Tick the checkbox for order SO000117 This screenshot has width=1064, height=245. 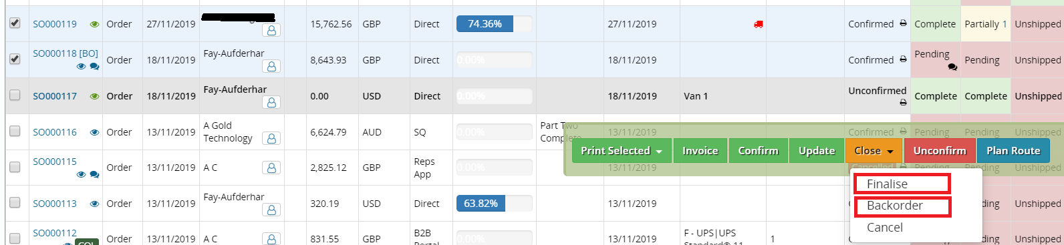point(15,95)
